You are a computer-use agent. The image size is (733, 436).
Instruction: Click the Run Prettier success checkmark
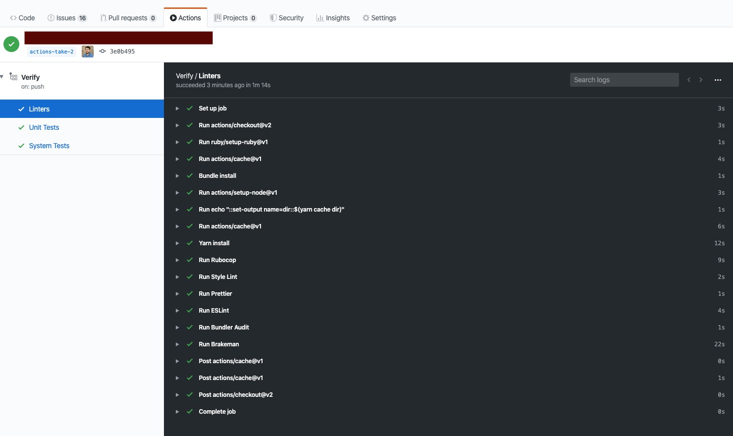tap(190, 293)
